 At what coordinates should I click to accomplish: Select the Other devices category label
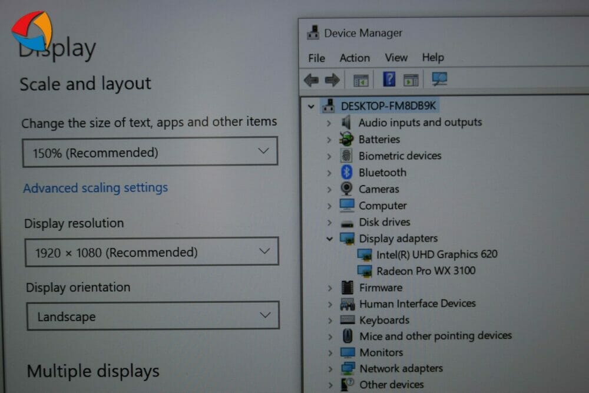pyautogui.click(x=392, y=384)
